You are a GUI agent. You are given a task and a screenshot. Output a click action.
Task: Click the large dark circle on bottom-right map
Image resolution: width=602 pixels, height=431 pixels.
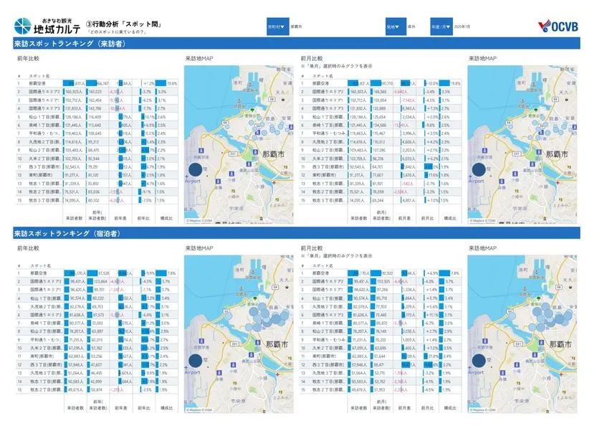(479, 361)
